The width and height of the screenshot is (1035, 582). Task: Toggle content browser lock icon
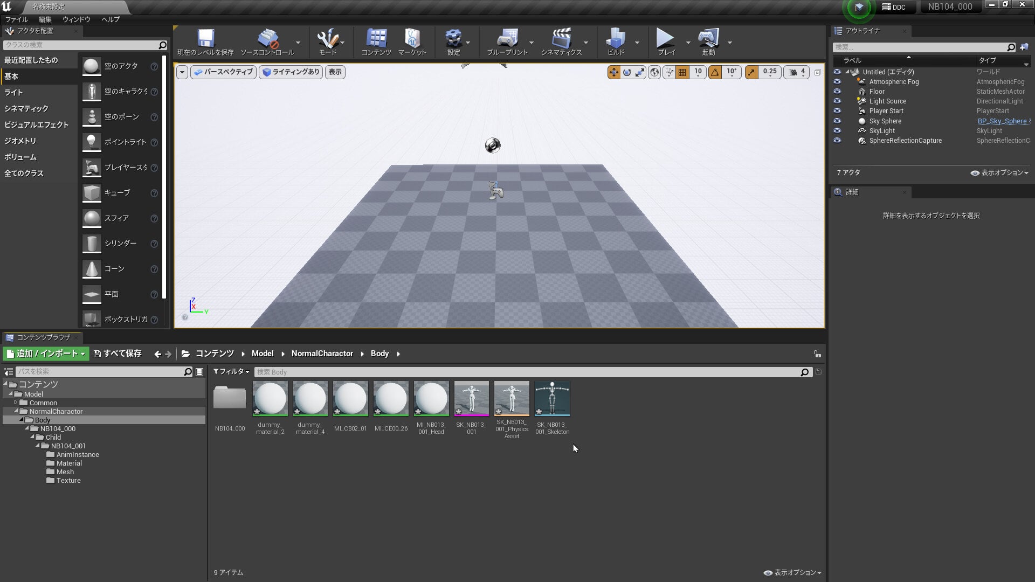(x=817, y=355)
